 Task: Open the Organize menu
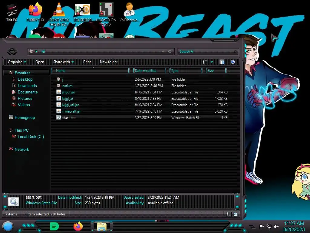tap(17, 62)
